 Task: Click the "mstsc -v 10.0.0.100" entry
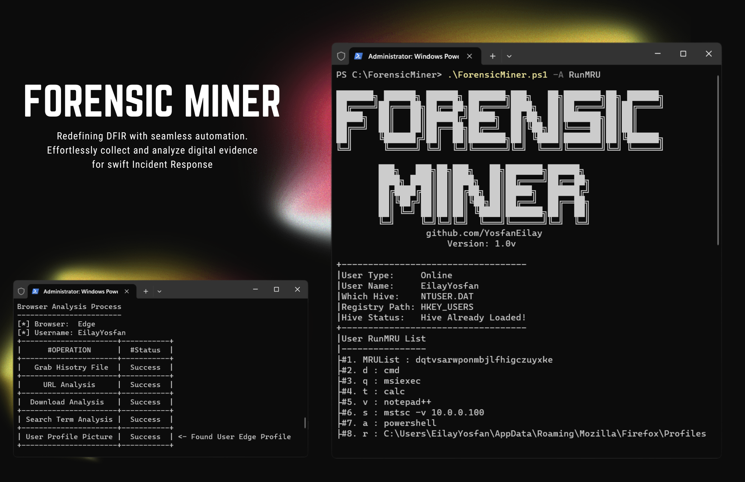click(434, 413)
